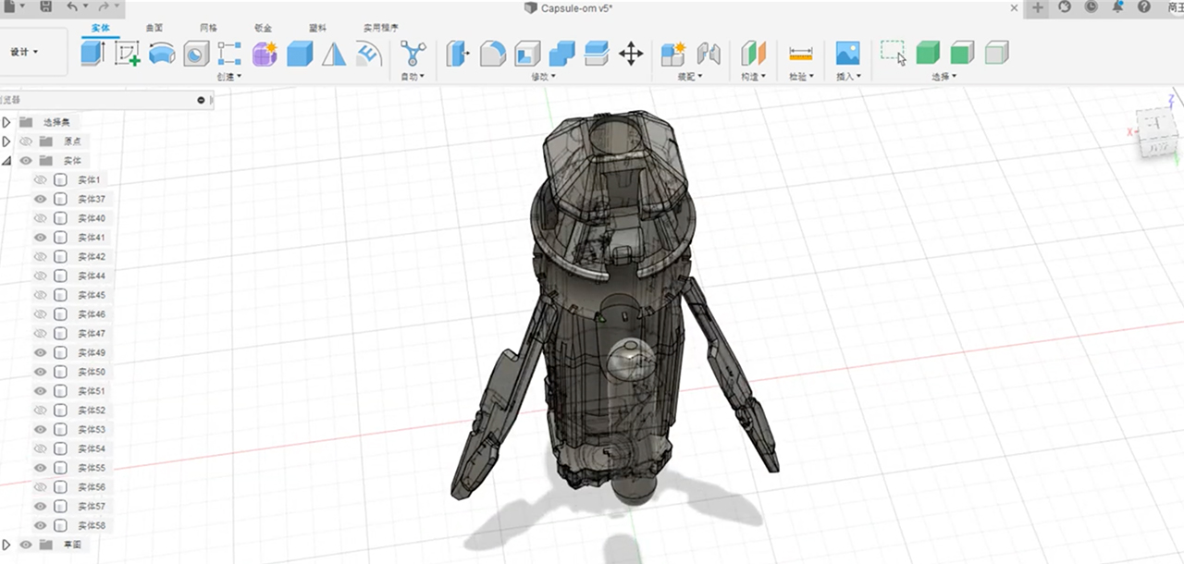This screenshot has width=1184, height=564.
Task: Click the Insert image icon
Action: click(847, 53)
